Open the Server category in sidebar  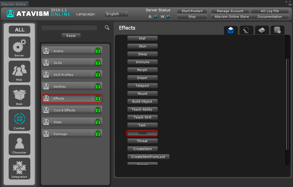point(19,47)
